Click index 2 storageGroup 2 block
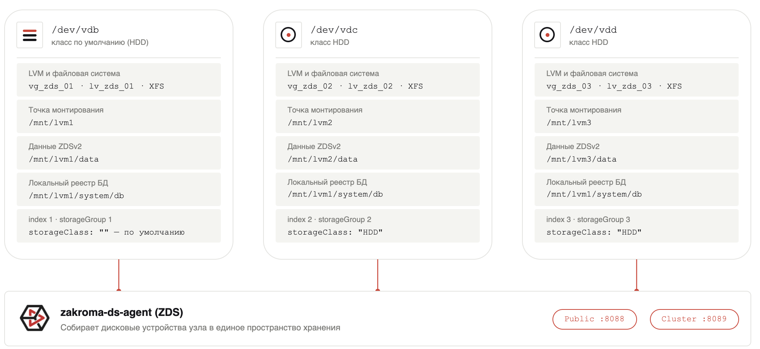 click(x=378, y=226)
